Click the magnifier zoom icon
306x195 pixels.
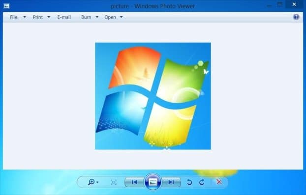[91, 182]
